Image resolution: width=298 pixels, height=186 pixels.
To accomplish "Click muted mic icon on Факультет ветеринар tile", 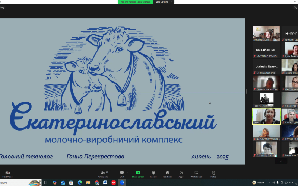I will [x=255, y=139].
